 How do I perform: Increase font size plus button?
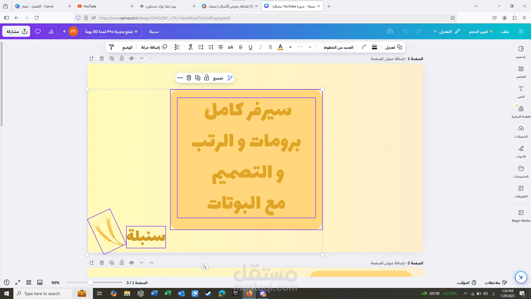(290, 47)
